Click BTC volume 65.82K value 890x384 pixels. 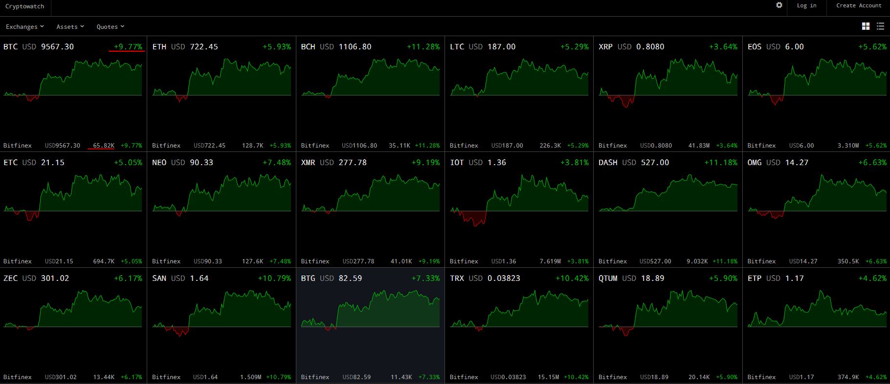pos(104,146)
